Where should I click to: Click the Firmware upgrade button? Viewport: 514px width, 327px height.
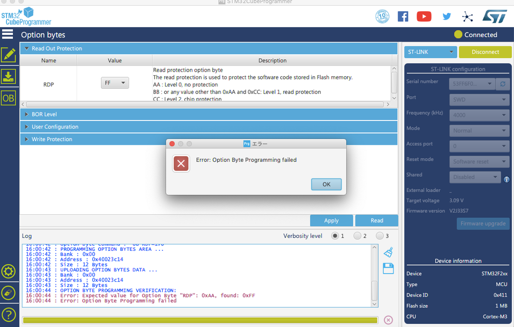483,223
